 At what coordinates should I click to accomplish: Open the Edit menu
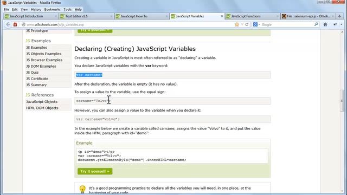tap(15, 10)
